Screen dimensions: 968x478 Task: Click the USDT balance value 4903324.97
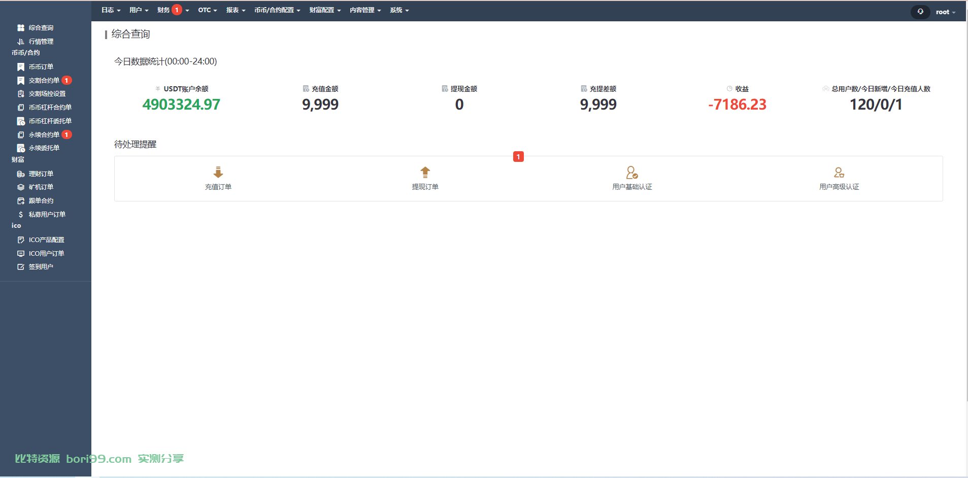click(x=181, y=105)
